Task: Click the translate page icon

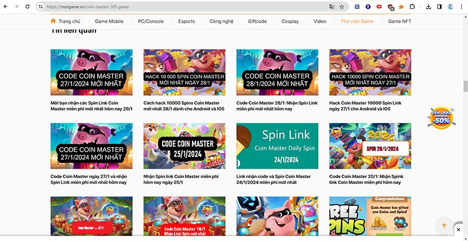Action: click(x=332, y=6)
